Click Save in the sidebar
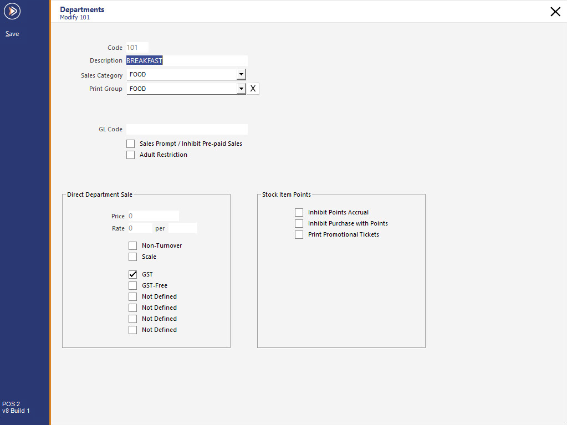The width and height of the screenshot is (567, 425). 12,34
